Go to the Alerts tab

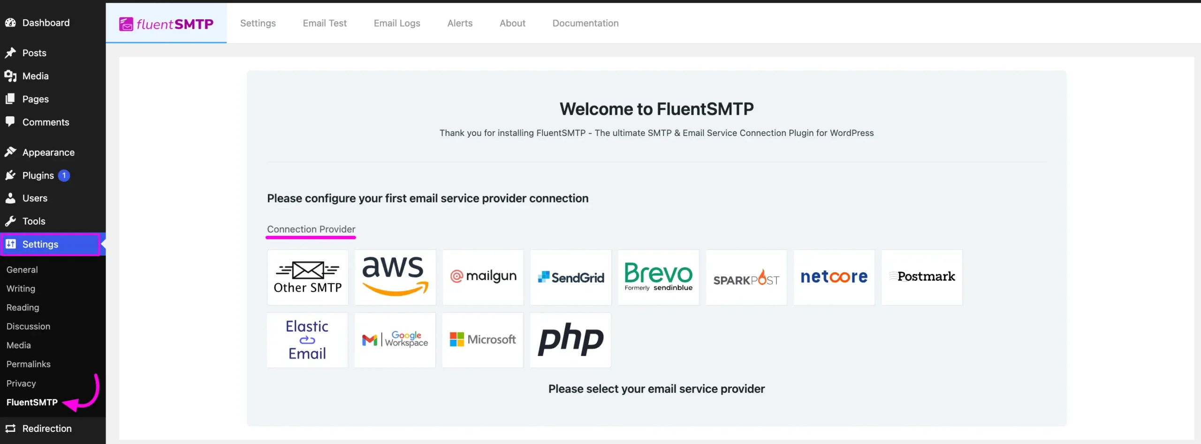click(x=460, y=23)
